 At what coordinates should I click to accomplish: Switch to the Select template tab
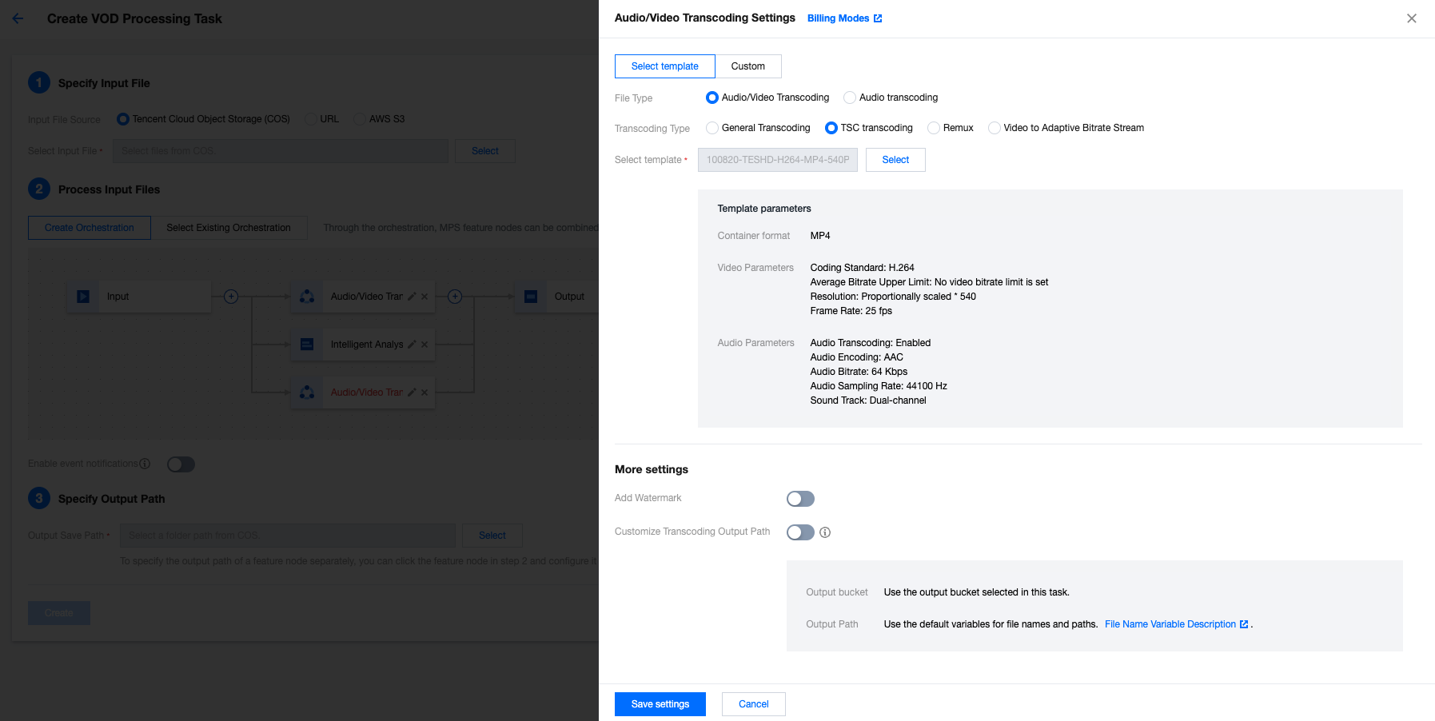click(x=665, y=66)
